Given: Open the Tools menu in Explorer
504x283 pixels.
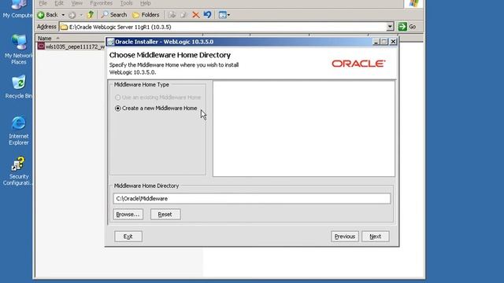Looking at the screenshot, I should tap(126, 3).
